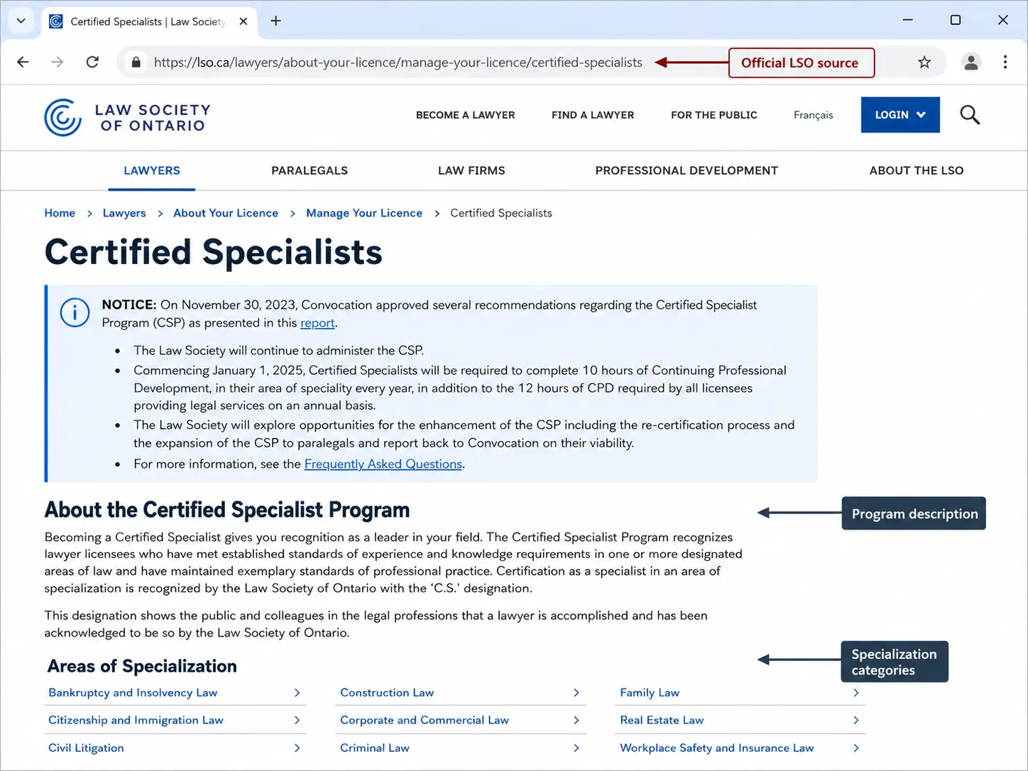Expand the Construction Law chevron

click(x=576, y=693)
